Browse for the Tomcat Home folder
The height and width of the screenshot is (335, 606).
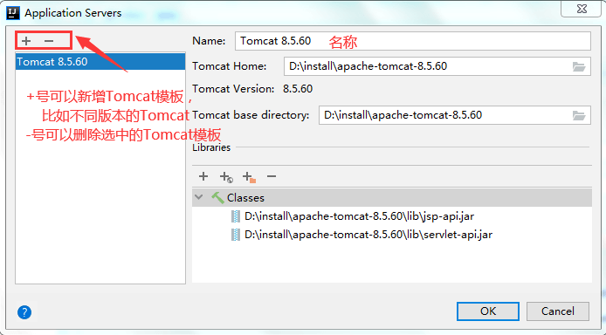(579, 67)
